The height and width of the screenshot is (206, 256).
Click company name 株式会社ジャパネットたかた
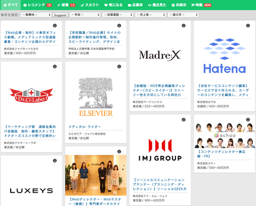point(21,48)
